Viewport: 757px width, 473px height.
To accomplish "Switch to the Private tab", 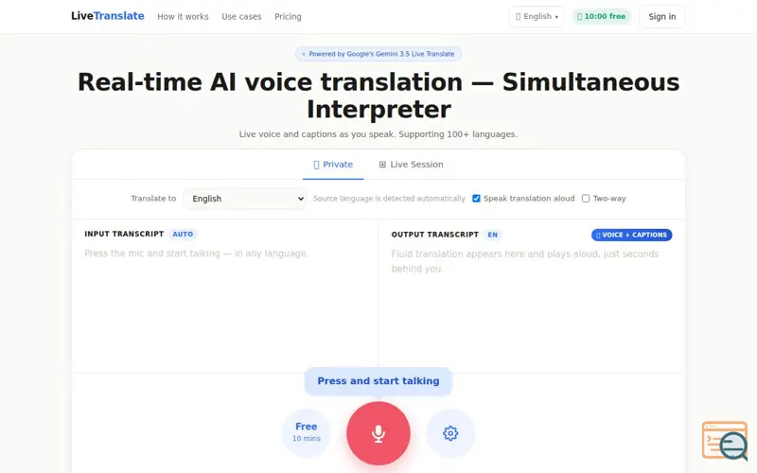I will pos(333,165).
